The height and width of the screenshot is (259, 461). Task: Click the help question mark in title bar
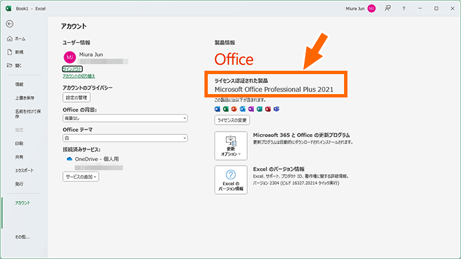[x=404, y=9]
